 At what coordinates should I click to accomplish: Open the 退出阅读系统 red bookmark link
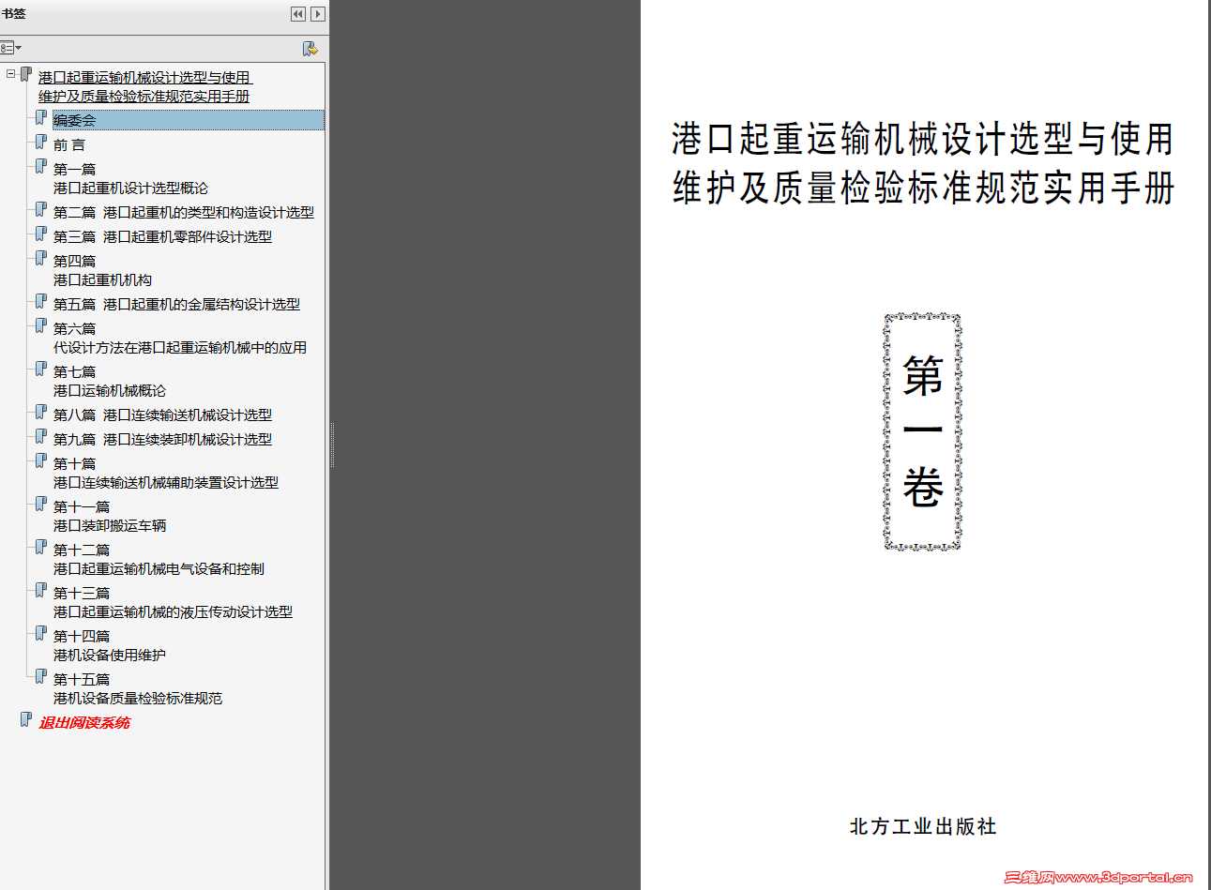coord(84,723)
